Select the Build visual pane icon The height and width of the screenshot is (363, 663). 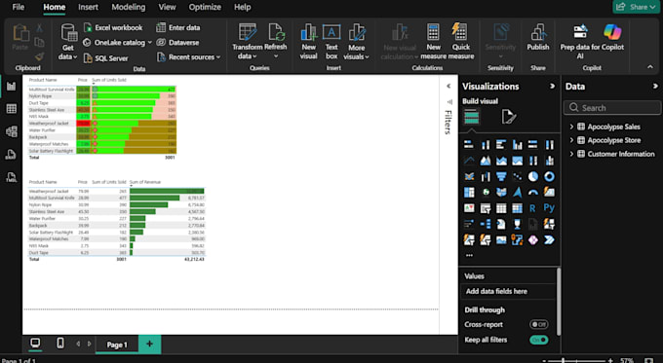pyautogui.click(x=472, y=117)
